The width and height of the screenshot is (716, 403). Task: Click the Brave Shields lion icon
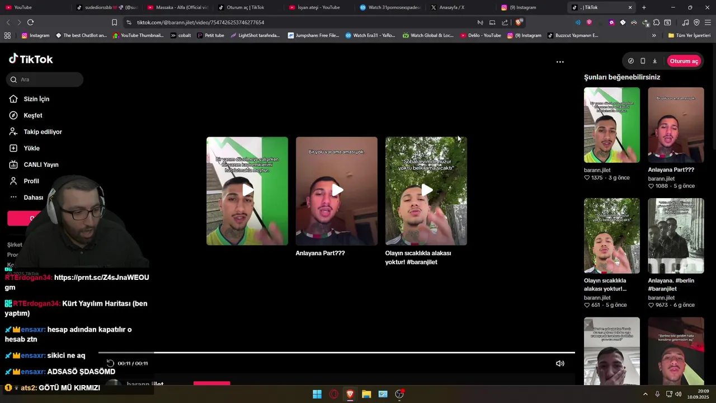[519, 22]
